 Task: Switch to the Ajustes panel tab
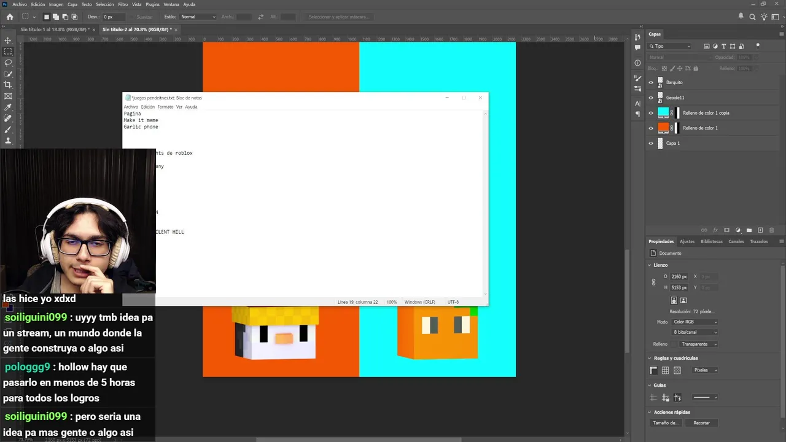687,241
